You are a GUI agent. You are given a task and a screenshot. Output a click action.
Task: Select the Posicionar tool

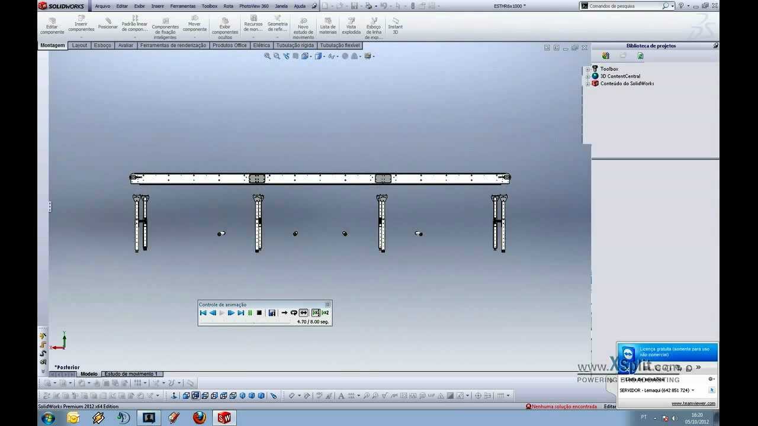pyautogui.click(x=108, y=23)
